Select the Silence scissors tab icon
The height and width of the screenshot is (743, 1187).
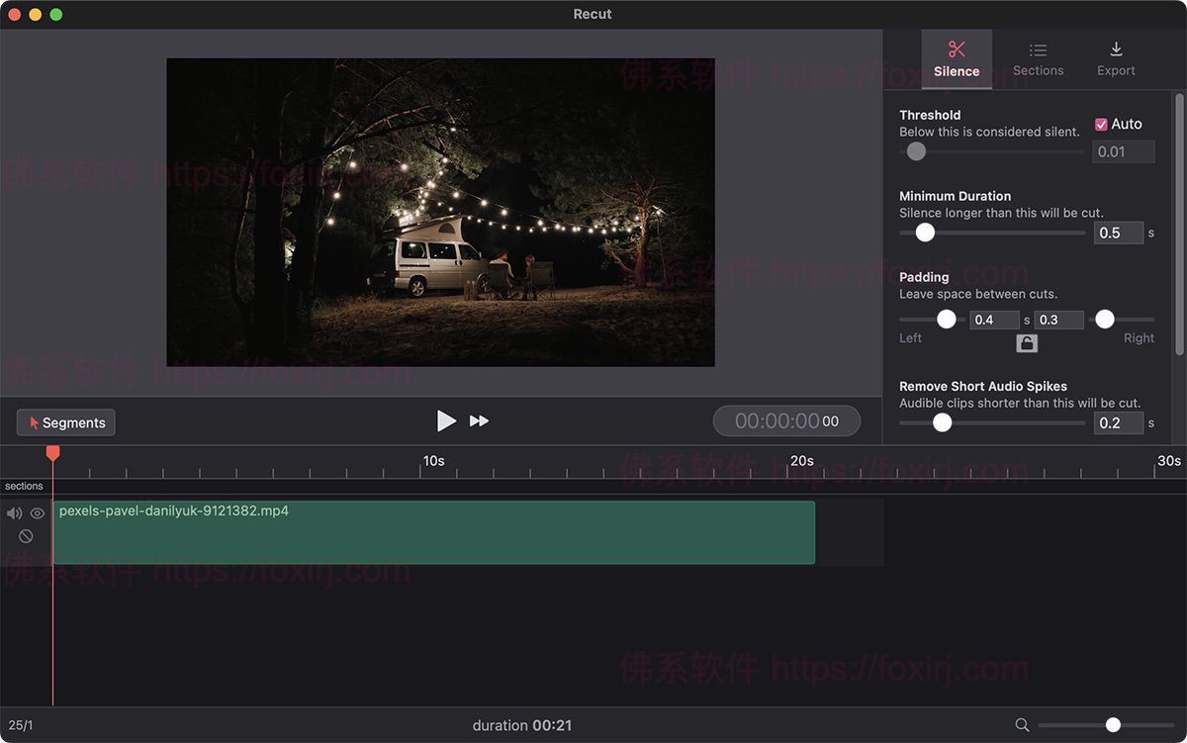point(956,48)
